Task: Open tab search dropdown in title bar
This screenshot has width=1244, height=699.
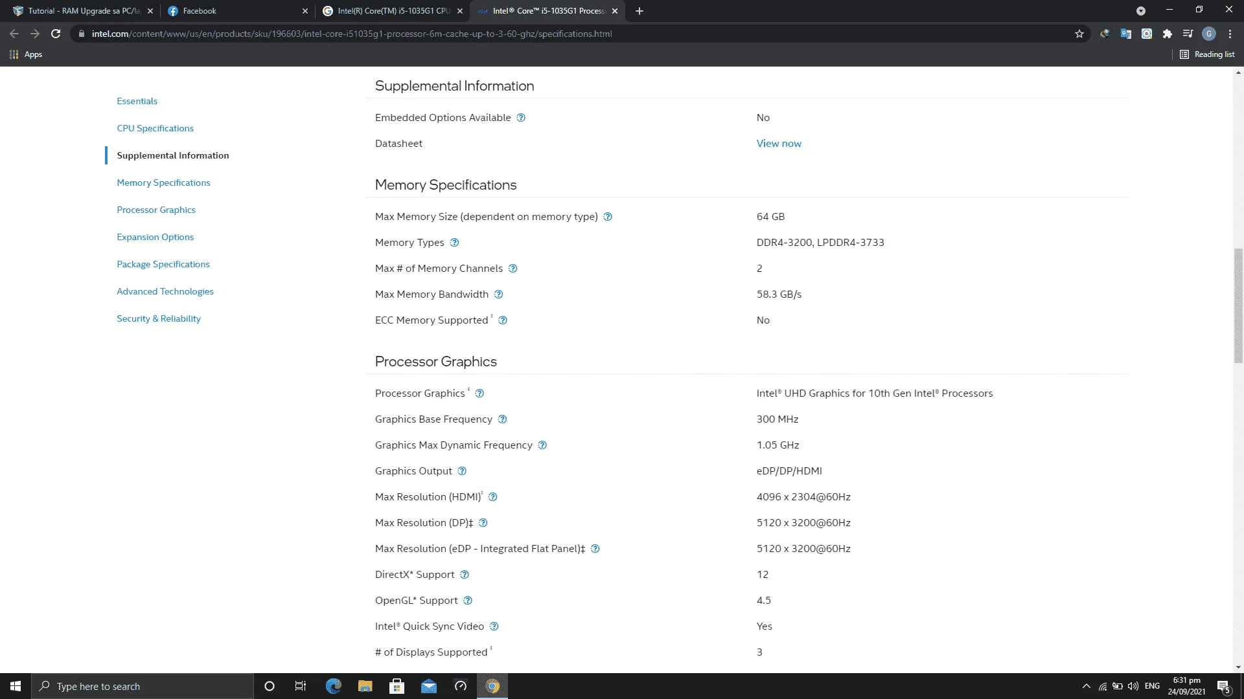Action: click(1141, 11)
